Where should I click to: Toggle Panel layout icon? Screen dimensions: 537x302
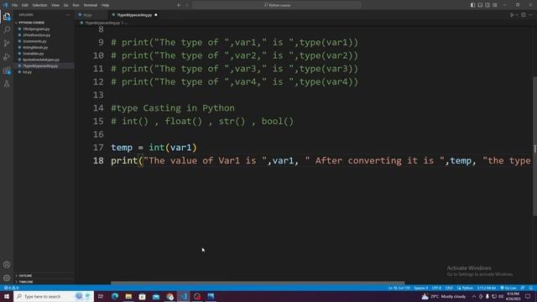coord(480,5)
